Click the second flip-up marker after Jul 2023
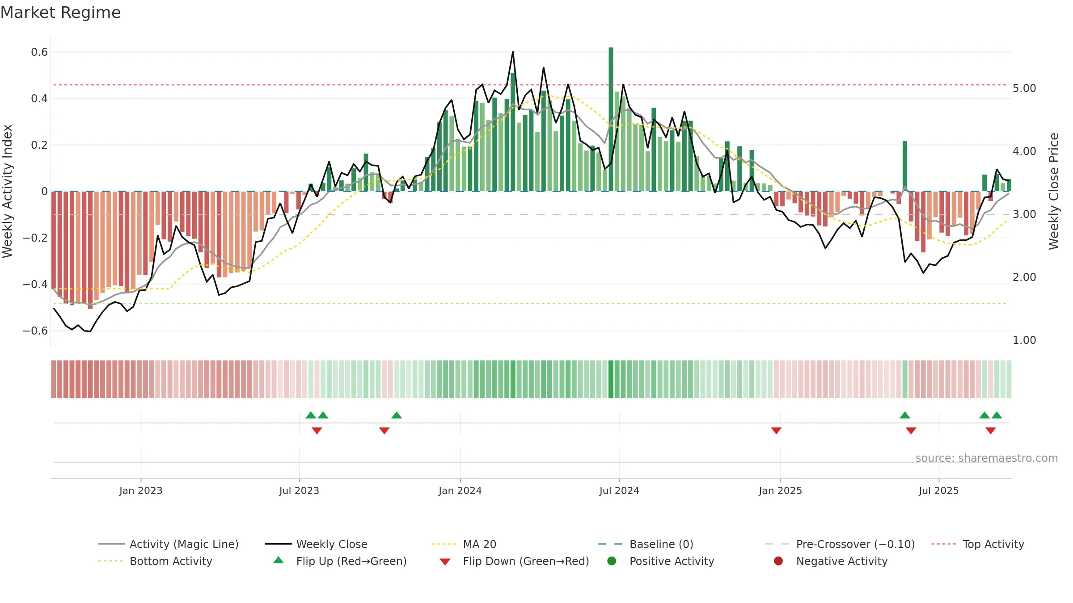Screen dimensions: 1073x603 click(x=323, y=415)
